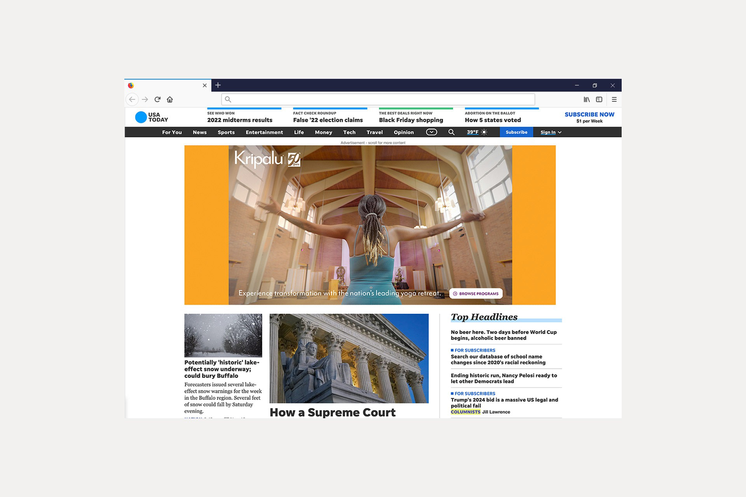746x497 pixels.
Task: Open the Travel section
Action: point(375,132)
